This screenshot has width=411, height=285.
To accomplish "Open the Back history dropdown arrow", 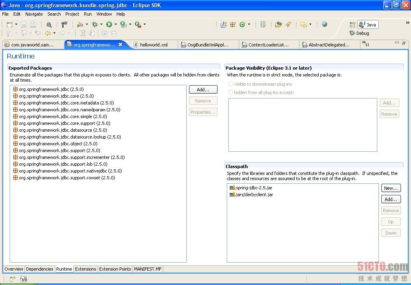I will tap(54, 33).
